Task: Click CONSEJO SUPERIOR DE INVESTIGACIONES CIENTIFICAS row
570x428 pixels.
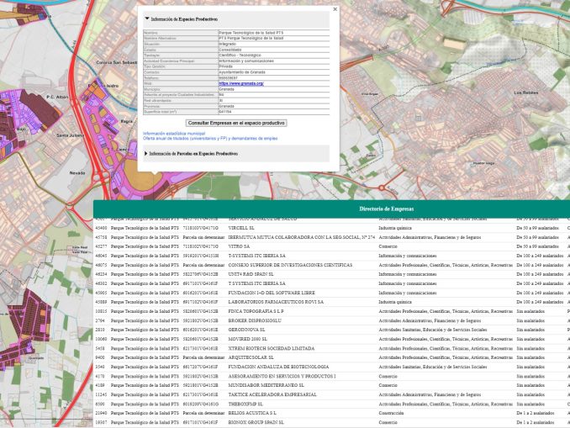Action: coord(289,265)
